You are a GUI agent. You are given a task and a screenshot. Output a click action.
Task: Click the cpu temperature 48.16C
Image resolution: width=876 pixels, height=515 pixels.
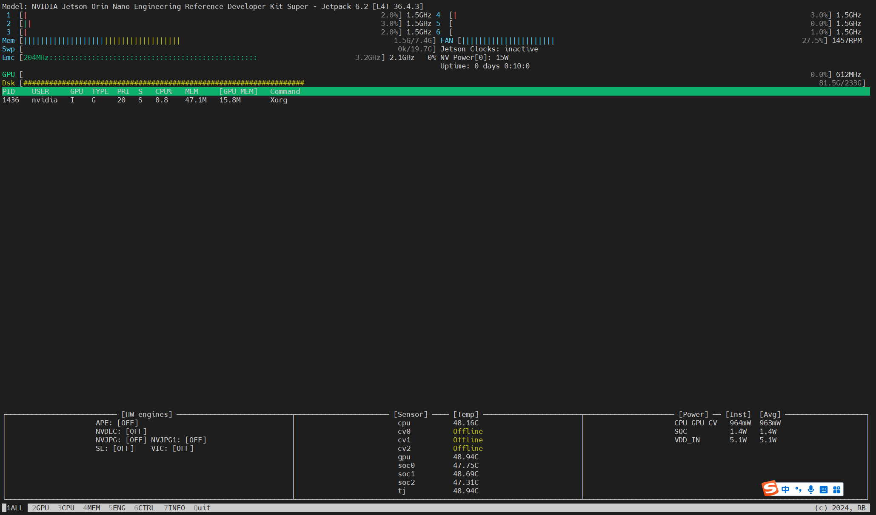coord(466,423)
